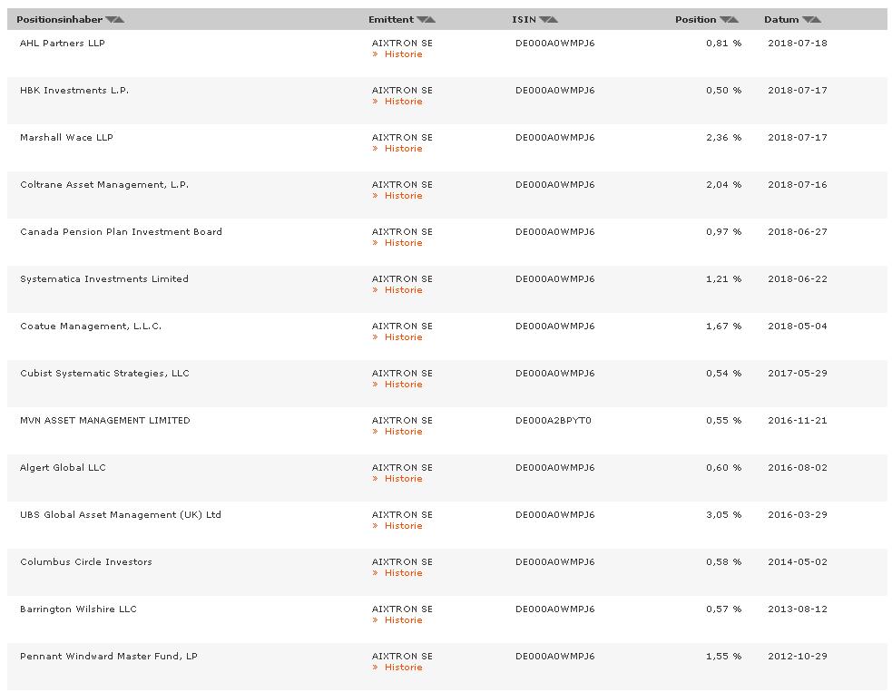Viewport: 892px width, 692px height.
Task: Open Historie for Canada Pension Plan Investment Board
Action: [403, 243]
